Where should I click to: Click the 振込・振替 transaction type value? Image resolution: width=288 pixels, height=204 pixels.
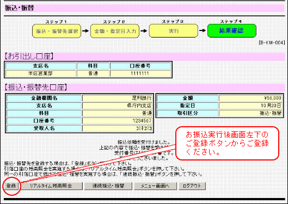[x=250, y=113]
